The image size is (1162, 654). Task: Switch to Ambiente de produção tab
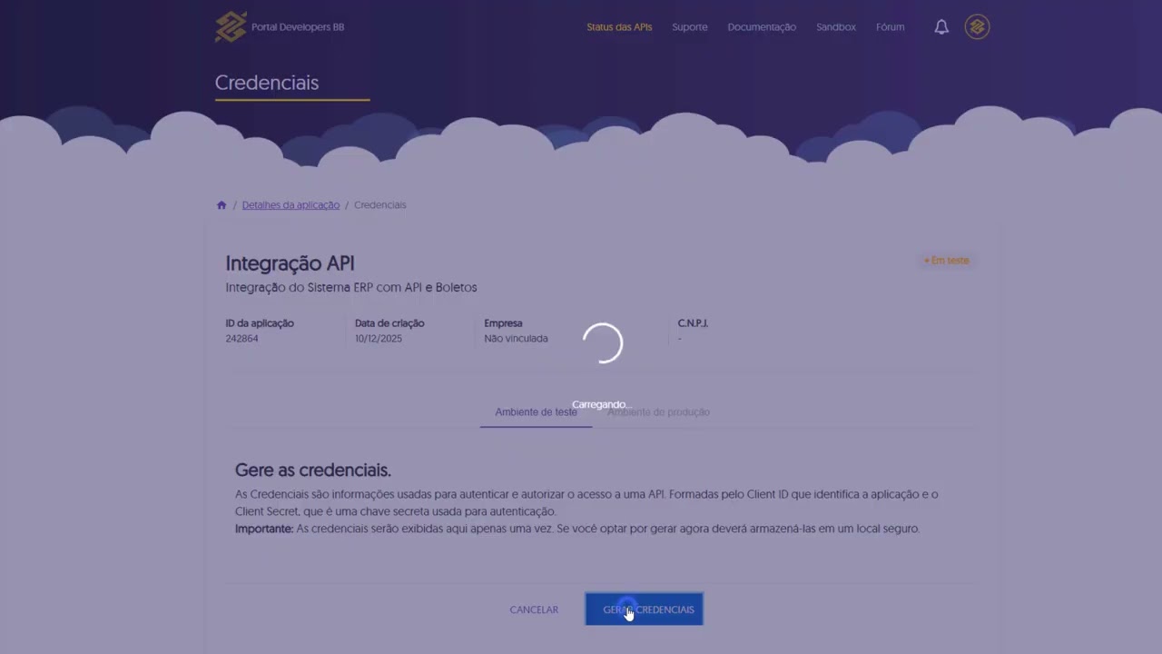658,412
